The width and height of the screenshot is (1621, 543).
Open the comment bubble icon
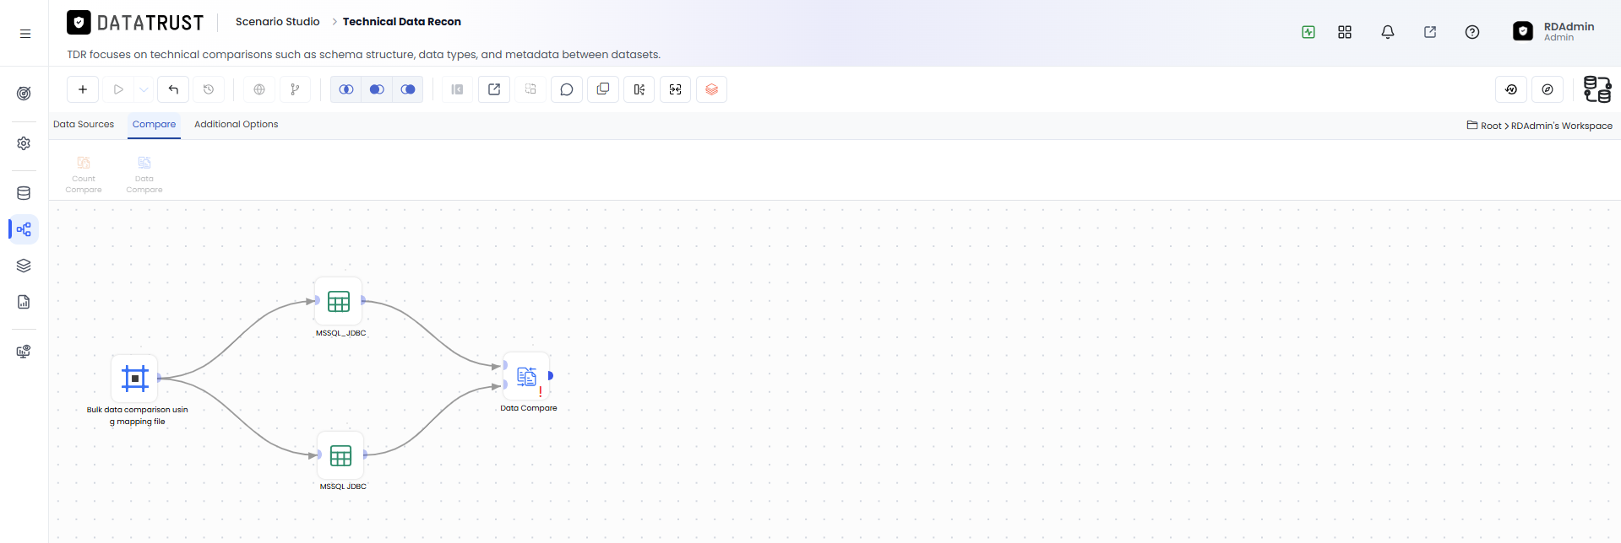point(567,89)
